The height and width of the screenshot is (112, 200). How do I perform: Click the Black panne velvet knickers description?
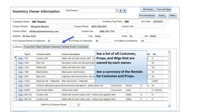[78, 72]
